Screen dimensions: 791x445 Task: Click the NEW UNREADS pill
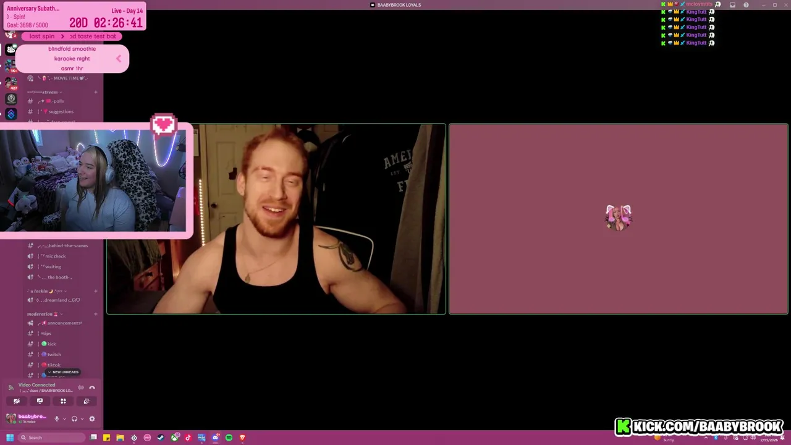pyautogui.click(x=63, y=372)
